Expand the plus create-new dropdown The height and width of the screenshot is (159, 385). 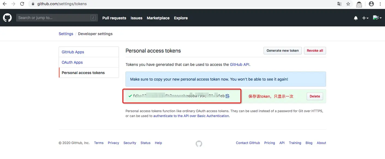coord(365,18)
